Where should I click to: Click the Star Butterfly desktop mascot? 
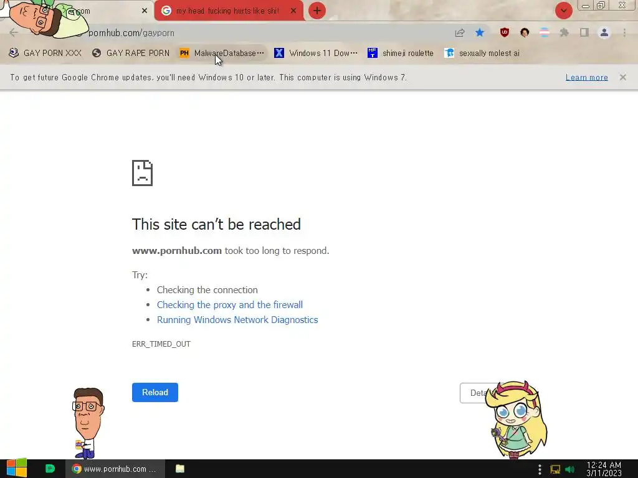[x=517, y=419]
